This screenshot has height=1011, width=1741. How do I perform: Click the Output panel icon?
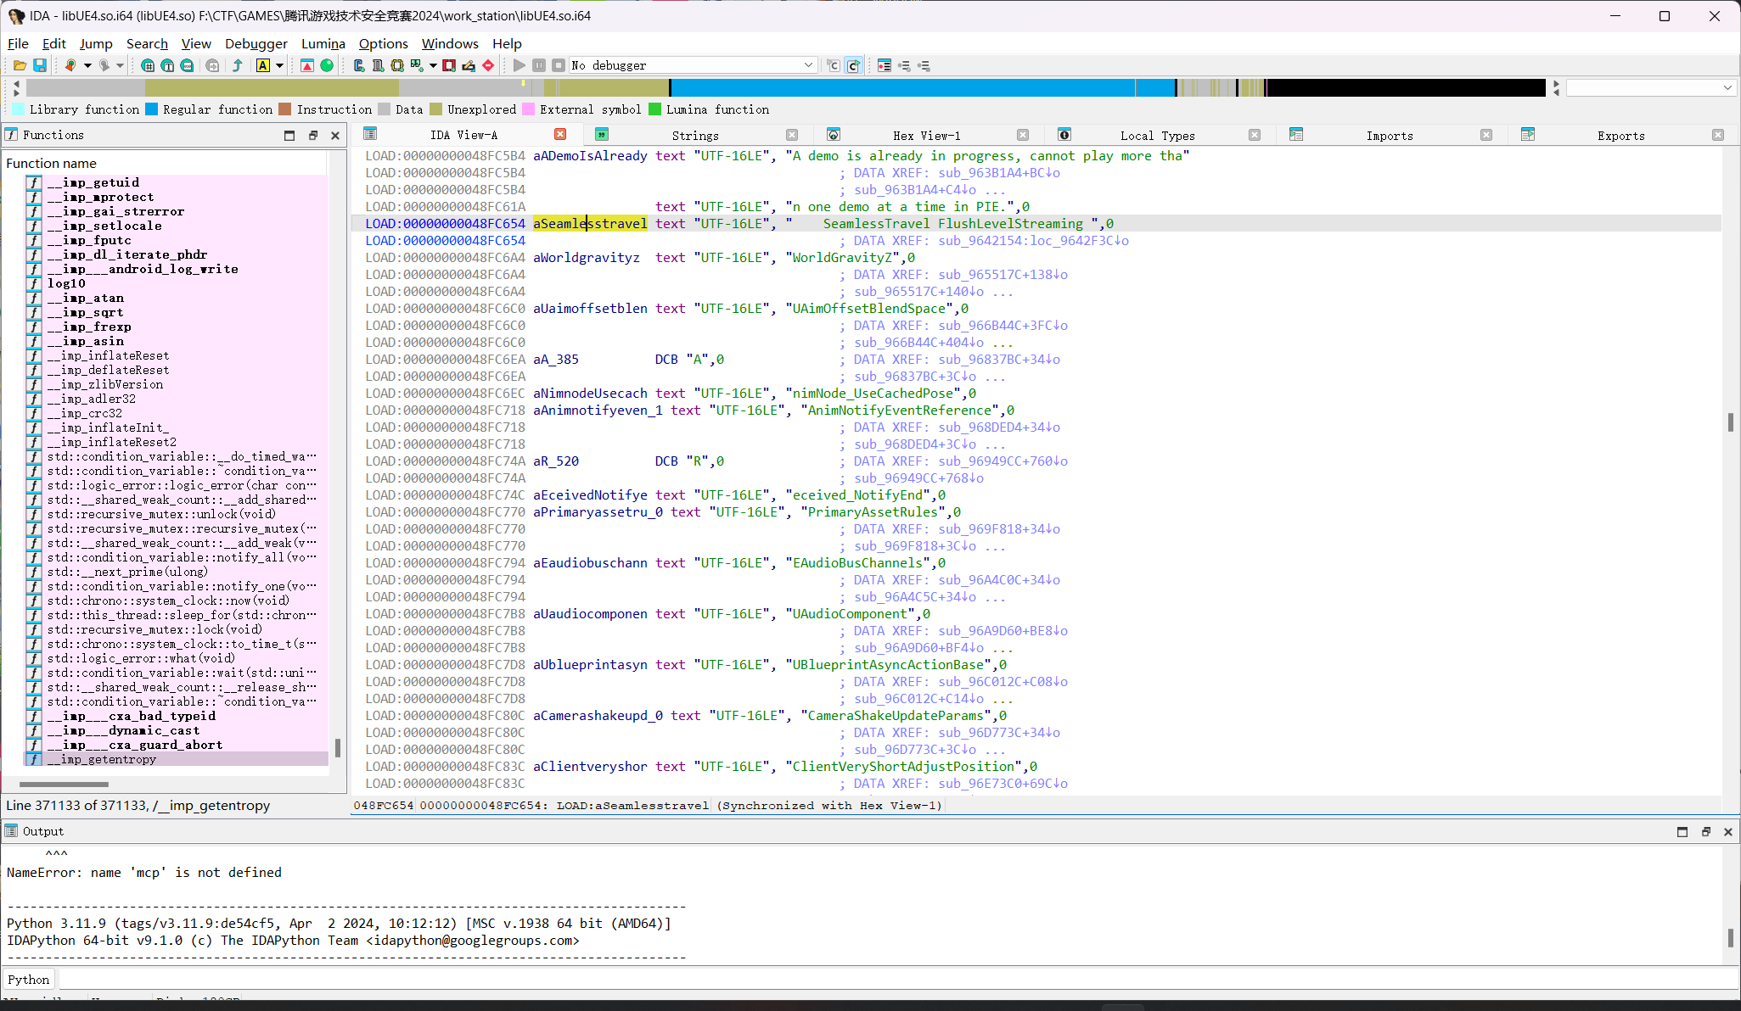(11, 831)
